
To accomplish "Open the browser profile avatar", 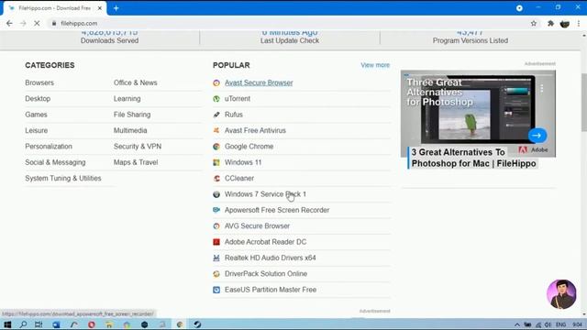I will (x=565, y=24).
